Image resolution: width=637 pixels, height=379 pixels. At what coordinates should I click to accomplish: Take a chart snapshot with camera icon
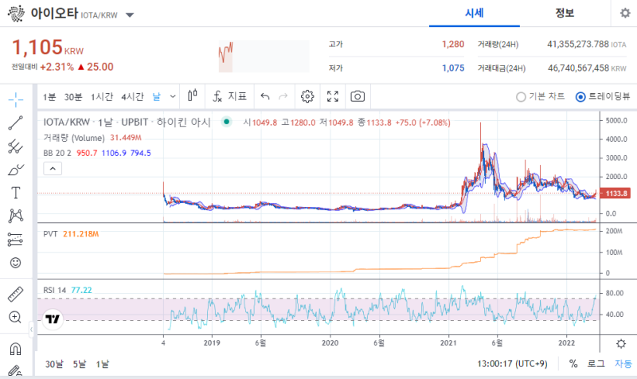[358, 96]
